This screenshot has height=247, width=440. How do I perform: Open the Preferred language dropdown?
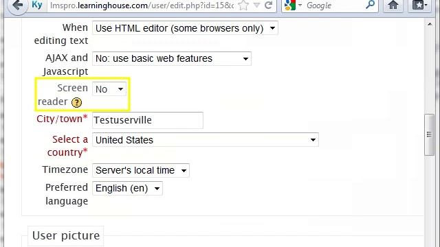pos(127,188)
